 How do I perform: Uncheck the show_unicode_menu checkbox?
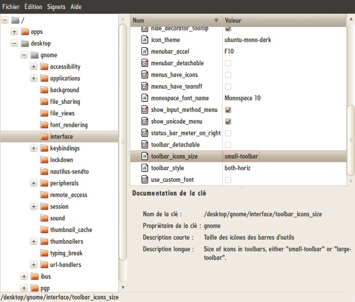228,122
